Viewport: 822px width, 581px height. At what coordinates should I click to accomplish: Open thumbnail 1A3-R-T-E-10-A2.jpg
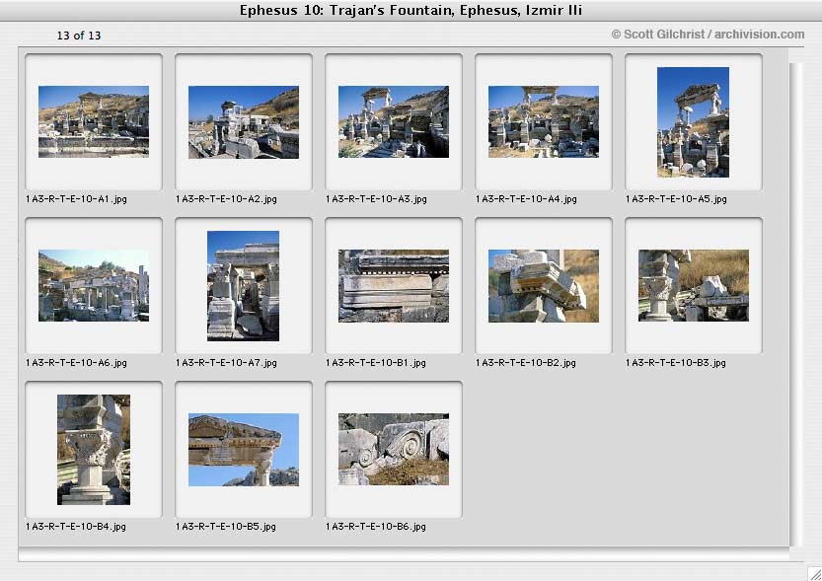tap(244, 122)
